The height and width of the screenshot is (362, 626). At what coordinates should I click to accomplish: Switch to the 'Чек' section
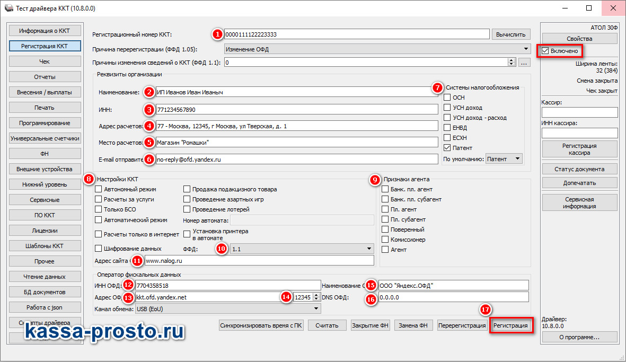45,61
